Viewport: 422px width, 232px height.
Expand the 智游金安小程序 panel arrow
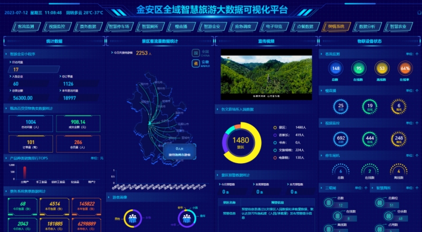pyautogui.click(x=6, y=54)
